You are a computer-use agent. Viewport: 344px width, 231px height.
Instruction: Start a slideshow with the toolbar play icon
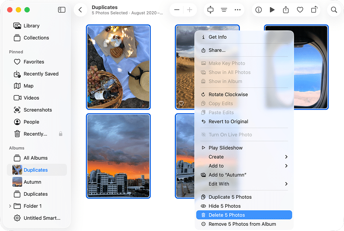click(272, 10)
